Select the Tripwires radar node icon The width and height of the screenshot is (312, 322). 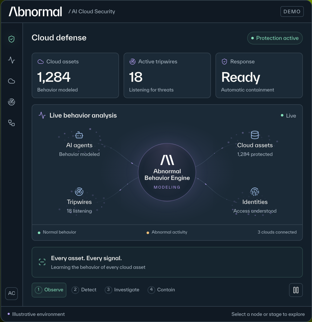[79, 191]
